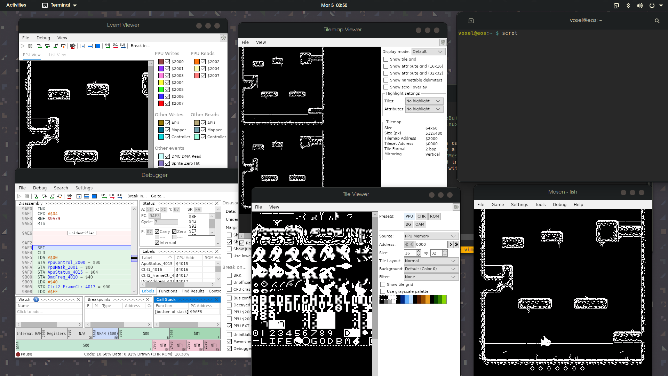Enable Show scroll overlay

(x=386, y=87)
